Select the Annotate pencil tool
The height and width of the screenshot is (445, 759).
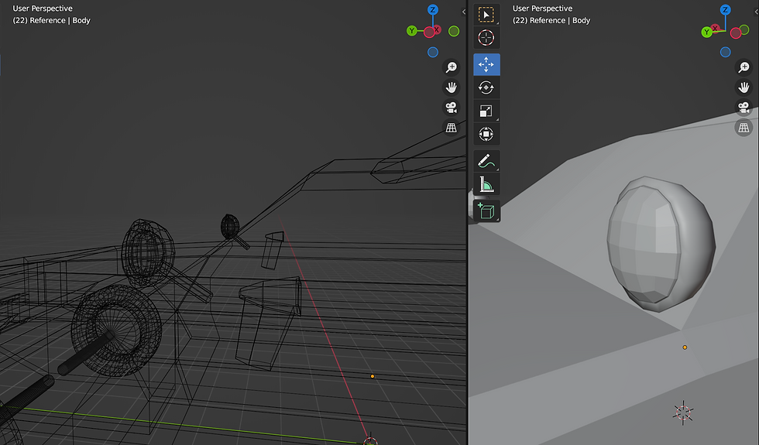pos(486,161)
